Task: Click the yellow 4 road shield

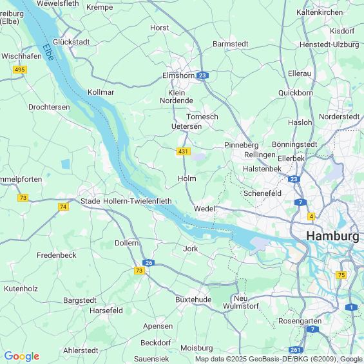Action: 311,216
